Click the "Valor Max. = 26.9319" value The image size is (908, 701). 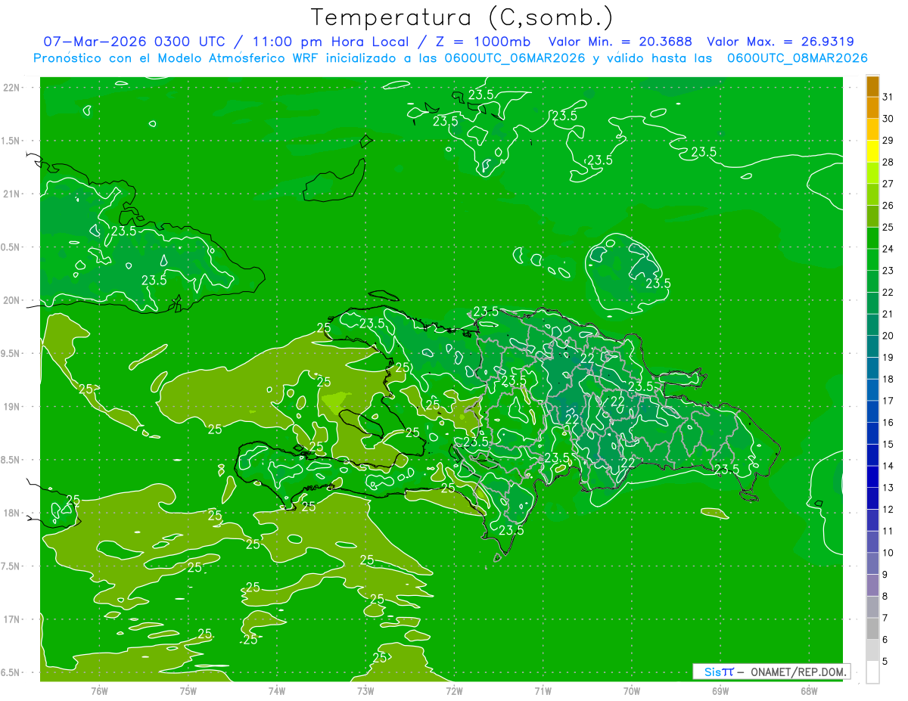pos(779,42)
